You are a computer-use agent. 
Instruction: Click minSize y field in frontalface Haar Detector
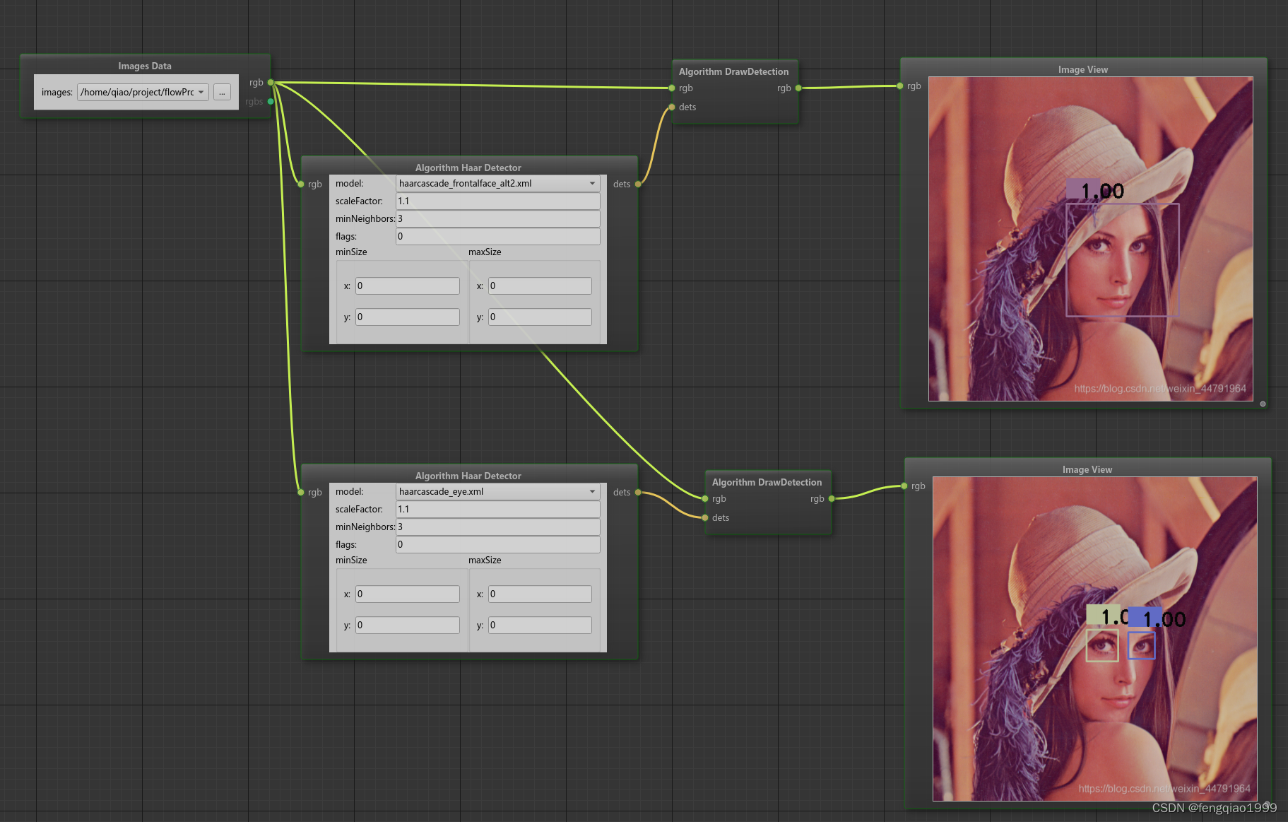coord(407,317)
